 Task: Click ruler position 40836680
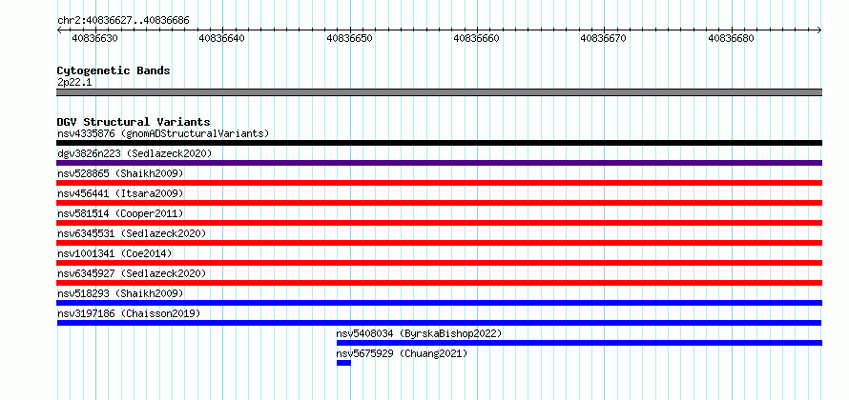(x=731, y=38)
